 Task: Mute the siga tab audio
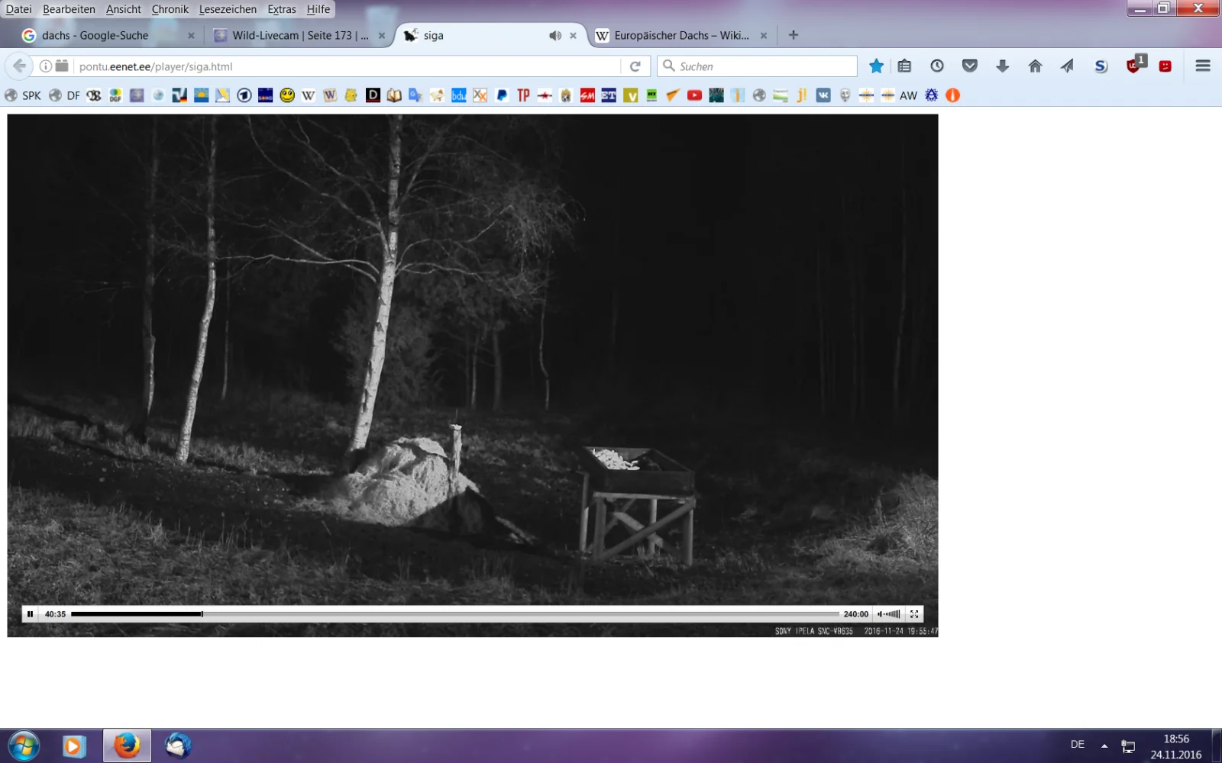click(x=555, y=36)
